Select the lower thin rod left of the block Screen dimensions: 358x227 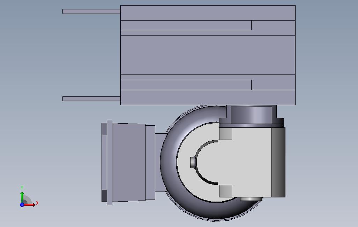click(x=91, y=99)
